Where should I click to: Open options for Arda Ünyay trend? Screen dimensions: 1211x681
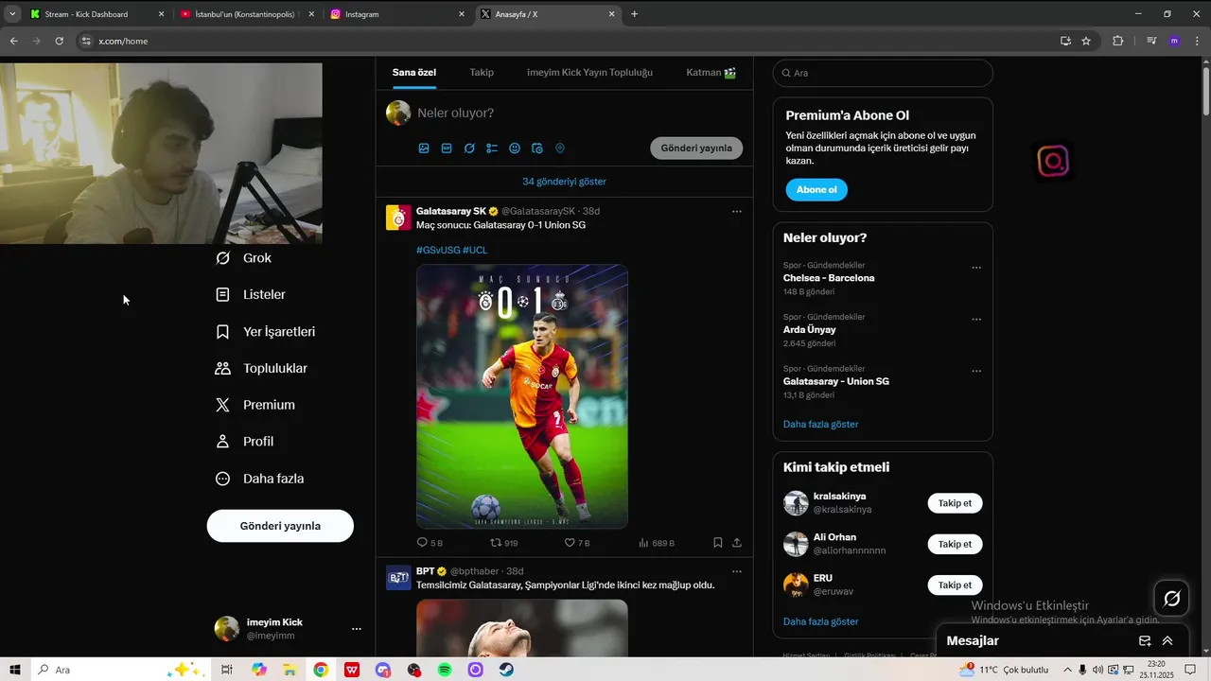(976, 320)
